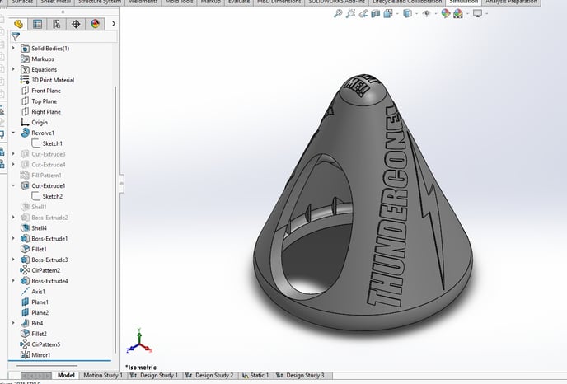Screen dimensions: 567x384
Task: Select the Shell4 feature icon
Action: pyautogui.click(x=25, y=227)
